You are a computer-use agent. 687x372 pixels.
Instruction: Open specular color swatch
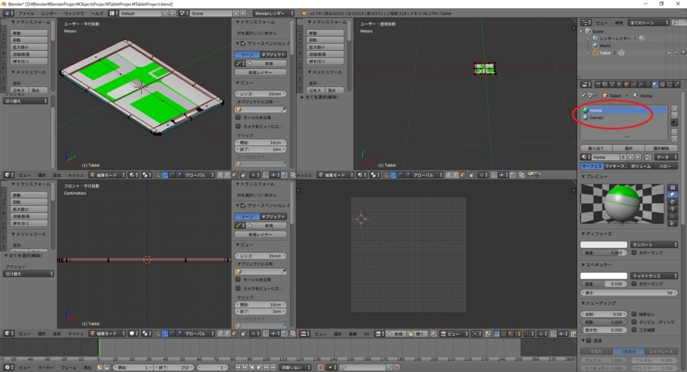click(604, 275)
